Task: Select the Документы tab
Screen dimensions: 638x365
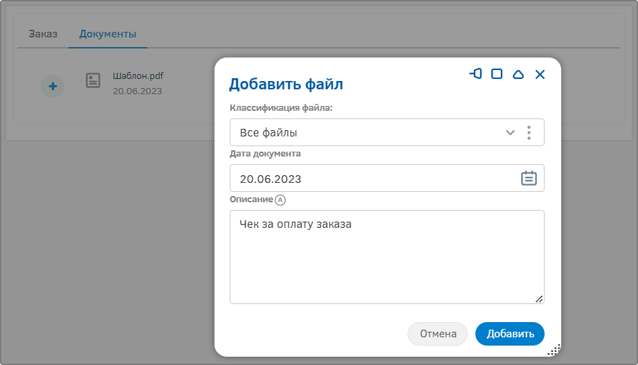Action: click(x=108, y=34)
